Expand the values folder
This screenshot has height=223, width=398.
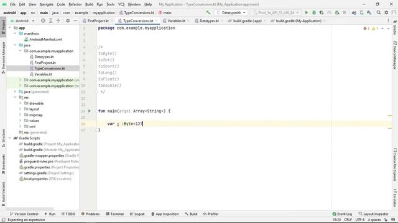tap(20, 121)
